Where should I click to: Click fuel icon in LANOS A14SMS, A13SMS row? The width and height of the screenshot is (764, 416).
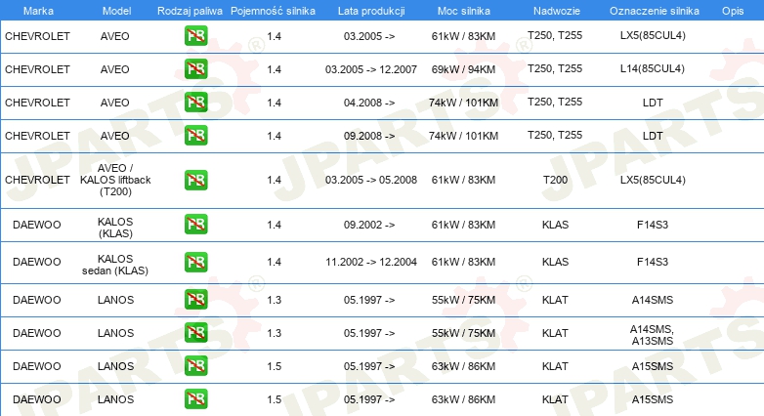point(195,333)
